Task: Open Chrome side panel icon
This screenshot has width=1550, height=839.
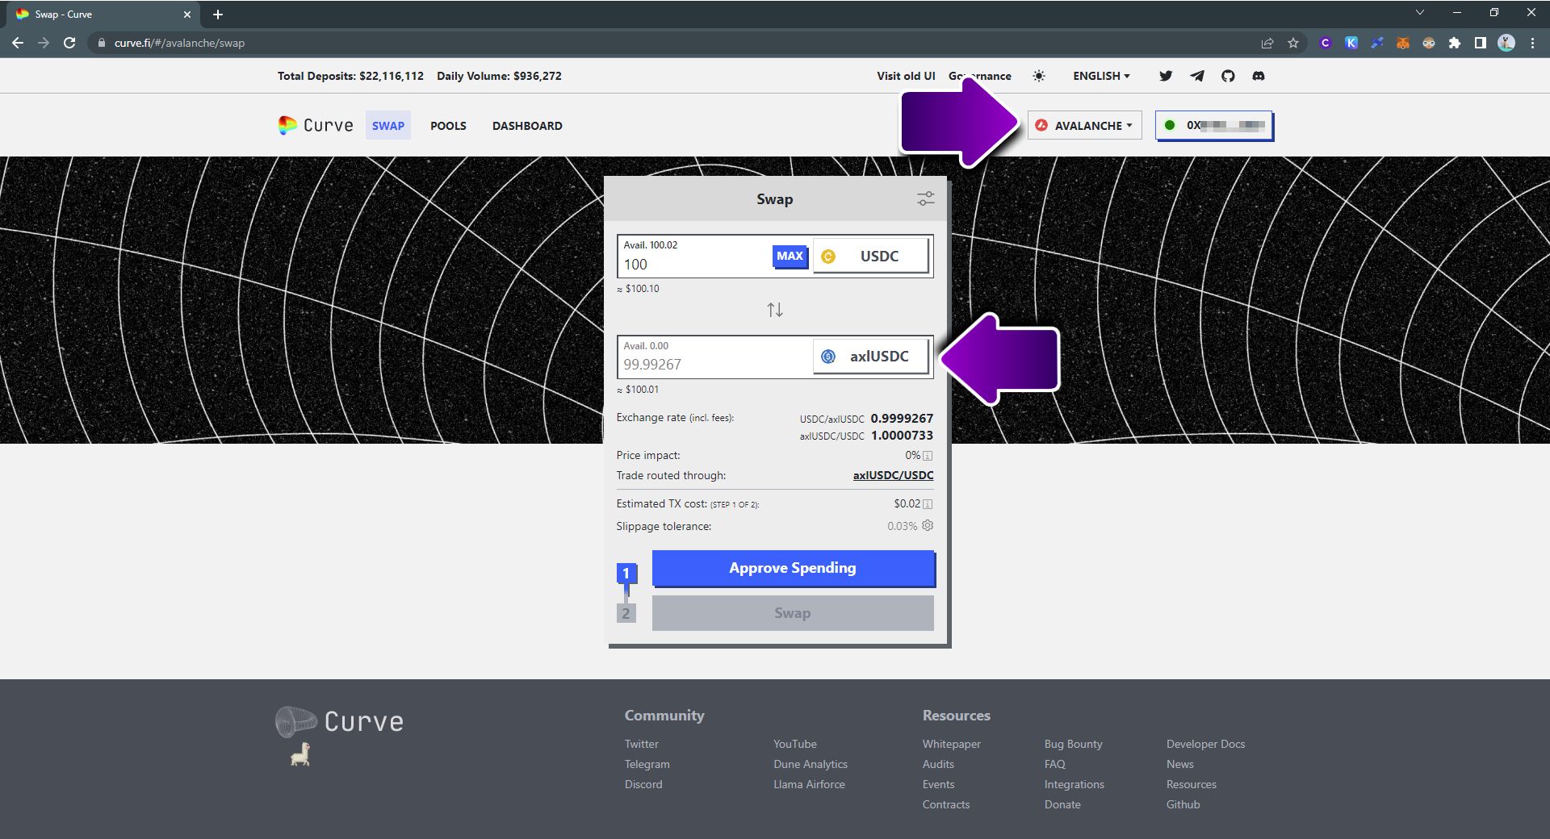Action: (1481, 43)
